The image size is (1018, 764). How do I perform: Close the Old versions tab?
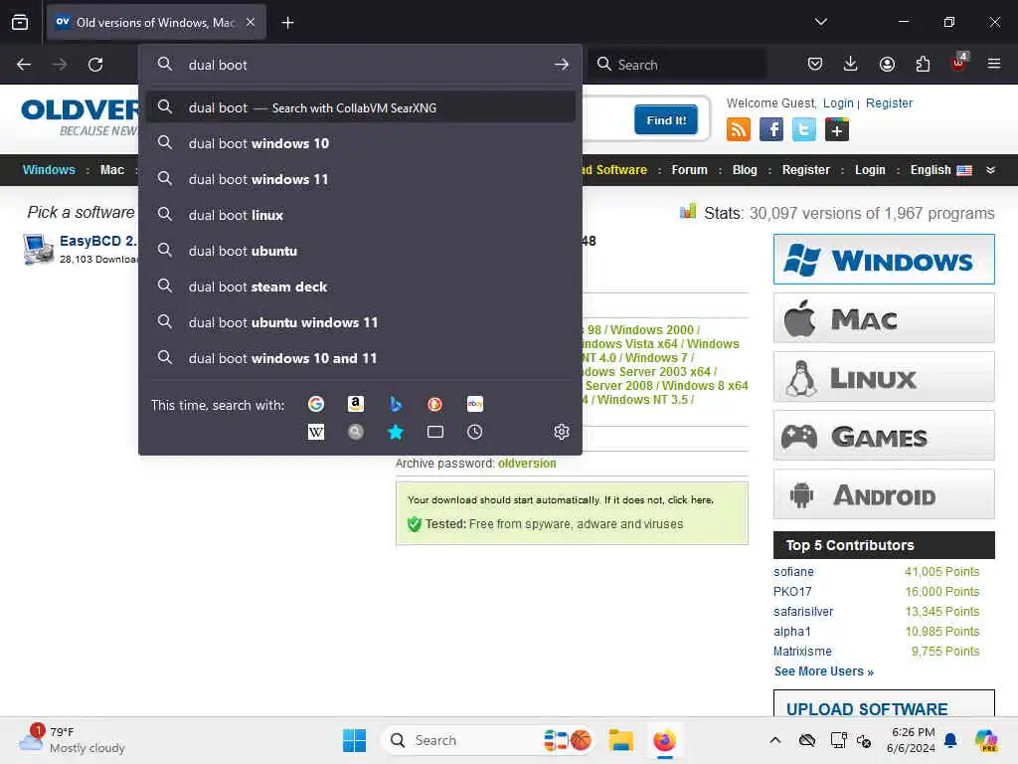(x=251, y=22)
